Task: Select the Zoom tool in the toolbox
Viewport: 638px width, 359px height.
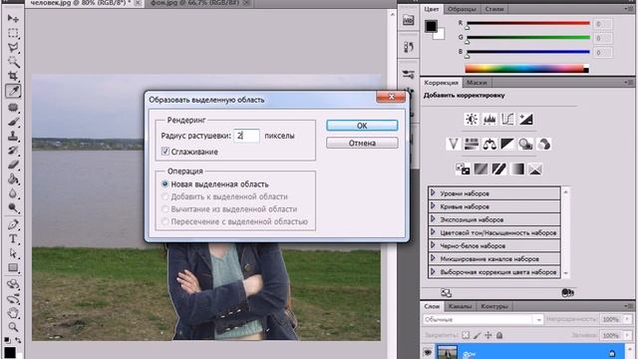Action: point(13,326)
